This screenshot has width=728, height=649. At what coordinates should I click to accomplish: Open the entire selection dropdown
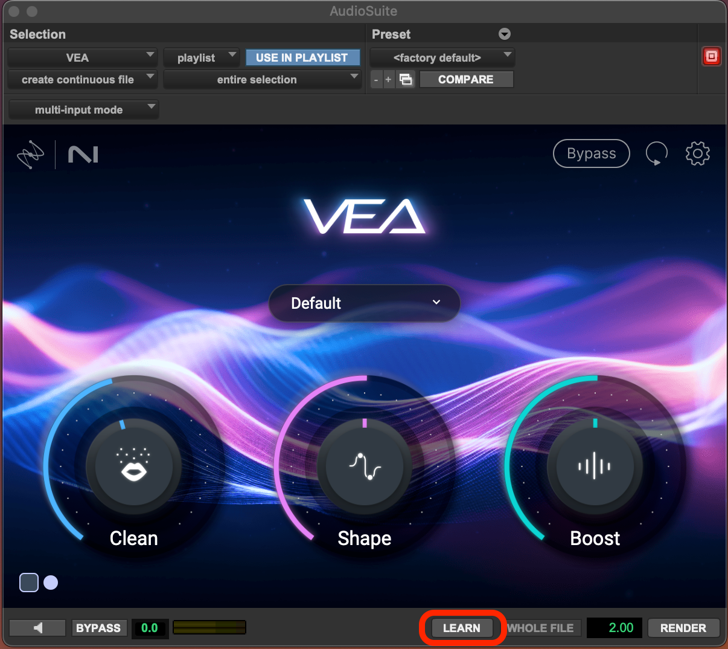pos(262,80)
